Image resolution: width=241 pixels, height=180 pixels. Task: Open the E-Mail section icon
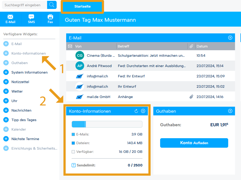point(10,19)
